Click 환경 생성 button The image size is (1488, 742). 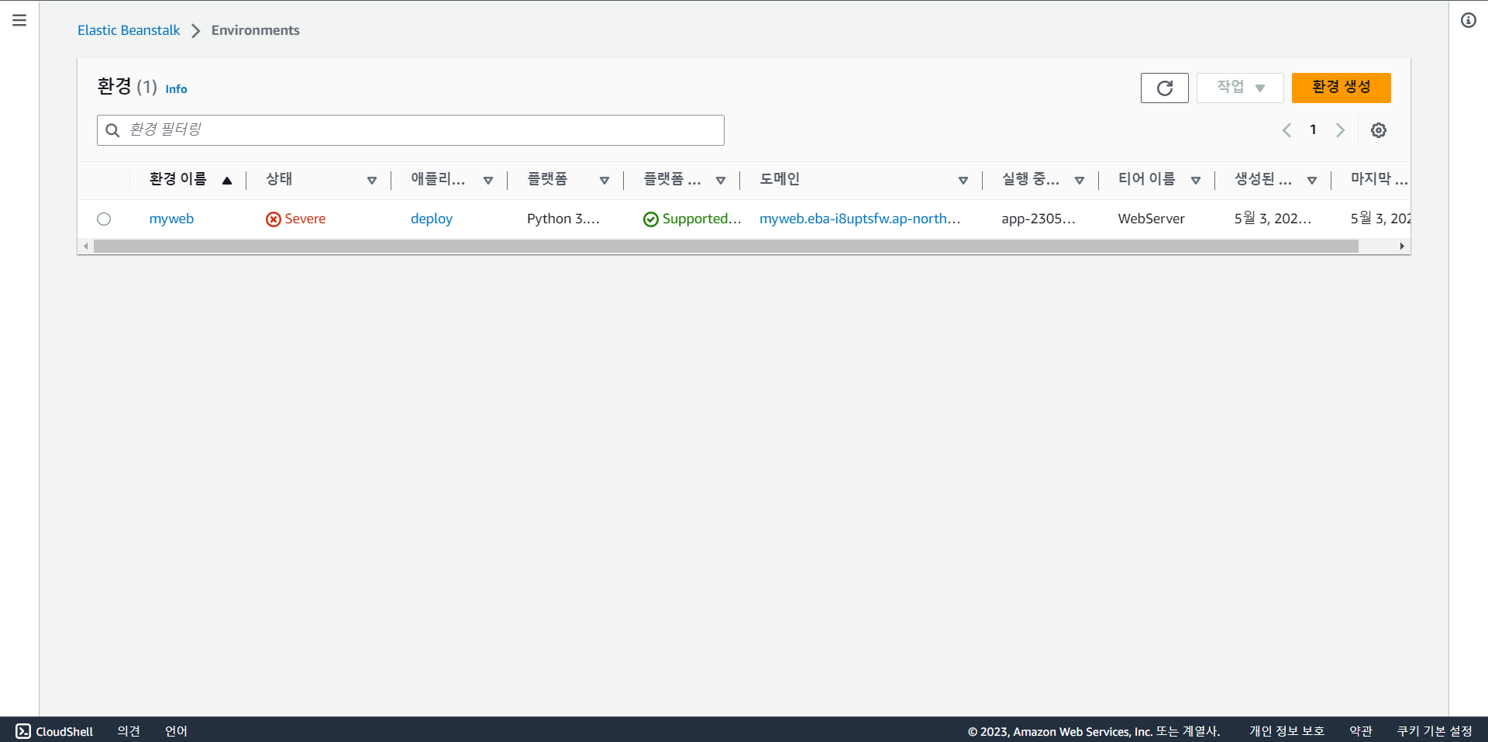tap(1341, 88)
